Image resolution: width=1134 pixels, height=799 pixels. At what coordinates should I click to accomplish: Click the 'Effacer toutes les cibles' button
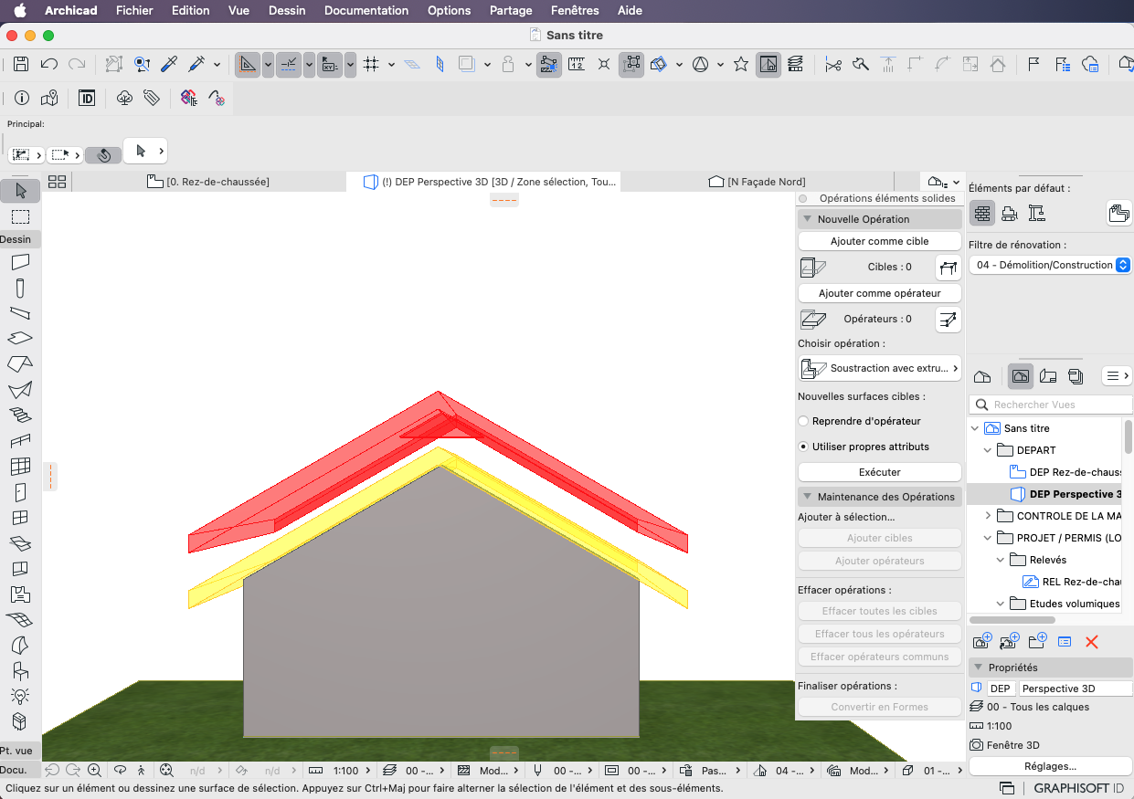pyautogui.click(x=880, y=611)
